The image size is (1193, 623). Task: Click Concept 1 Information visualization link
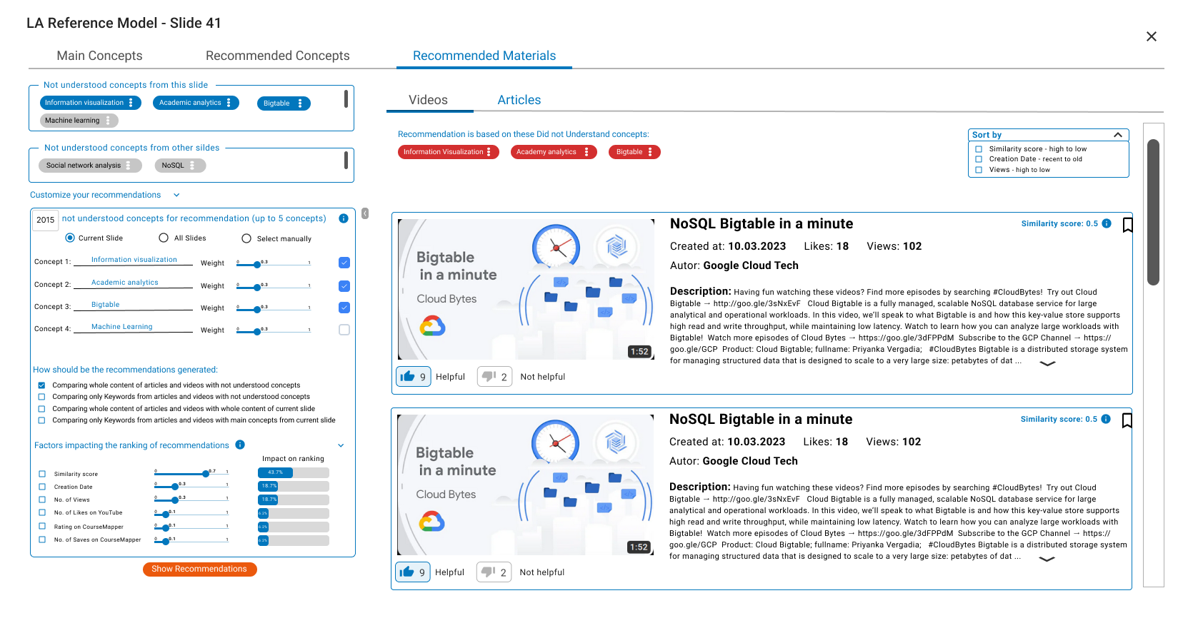click(134, 260)
